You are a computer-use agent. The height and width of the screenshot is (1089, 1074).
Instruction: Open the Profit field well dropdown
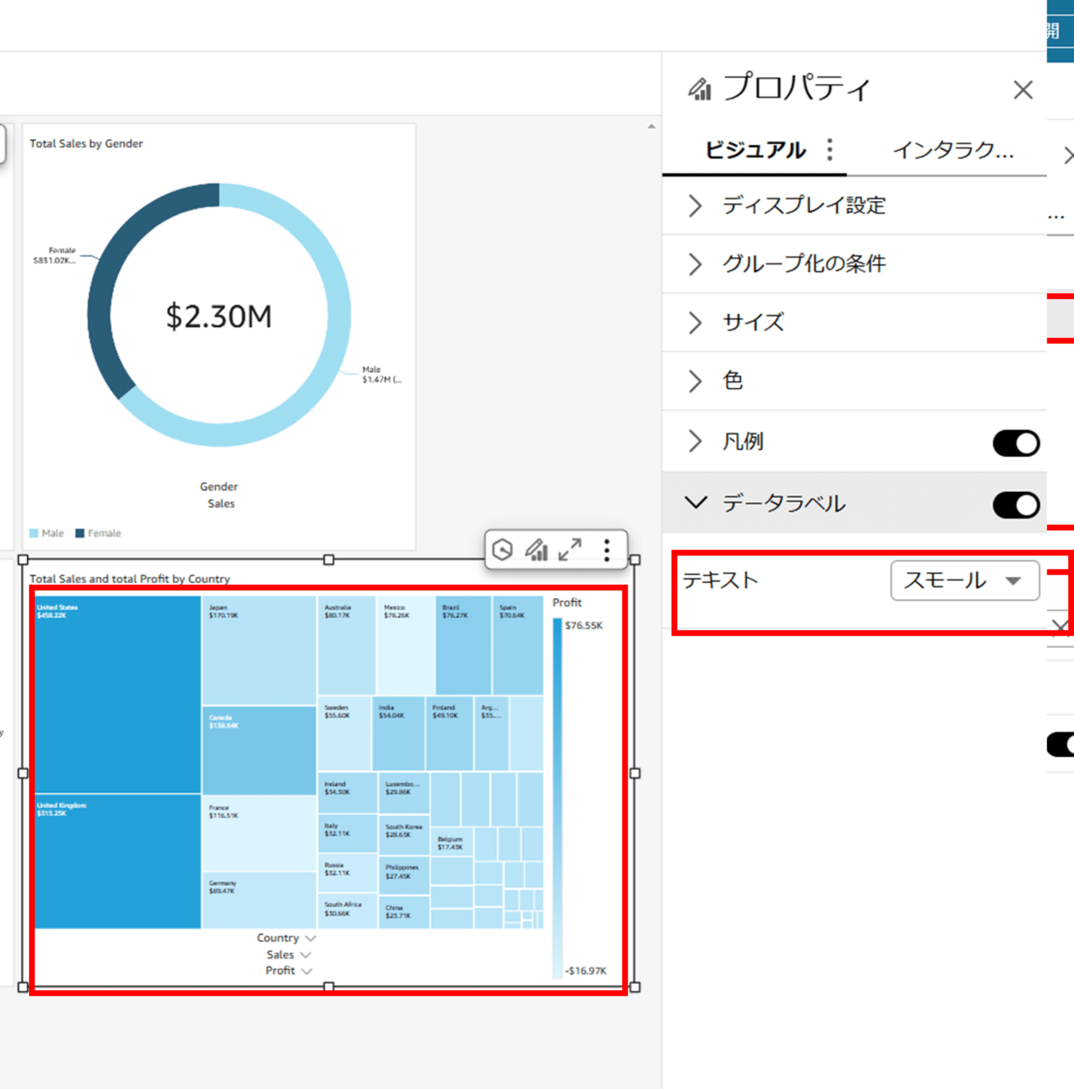(306, 971)
